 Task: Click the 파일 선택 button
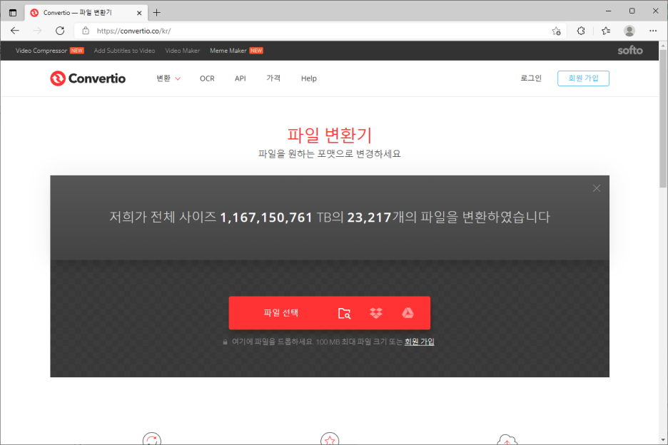(x=280, y=313)
